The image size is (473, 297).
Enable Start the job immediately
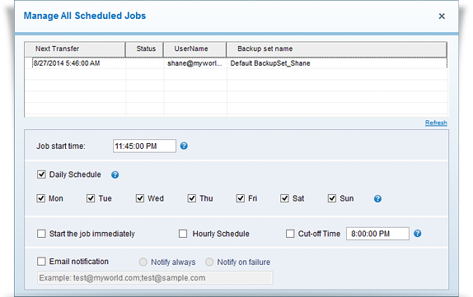[41, 234]
